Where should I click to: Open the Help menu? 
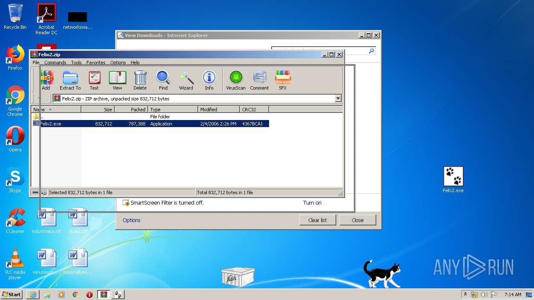click(135, 62)
